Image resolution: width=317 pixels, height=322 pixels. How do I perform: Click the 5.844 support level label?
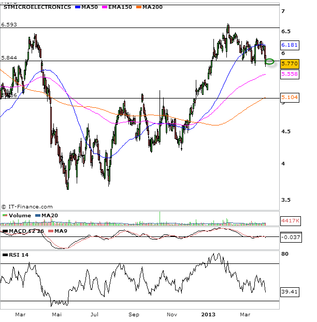[9, 58]
